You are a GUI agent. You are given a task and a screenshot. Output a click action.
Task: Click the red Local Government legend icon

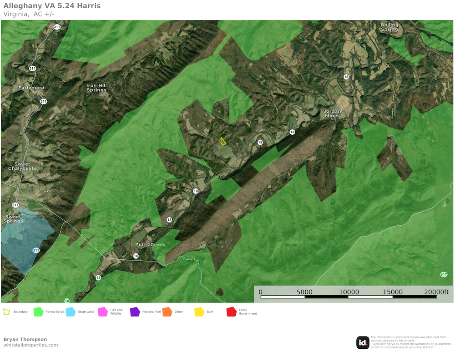point(232,312)
